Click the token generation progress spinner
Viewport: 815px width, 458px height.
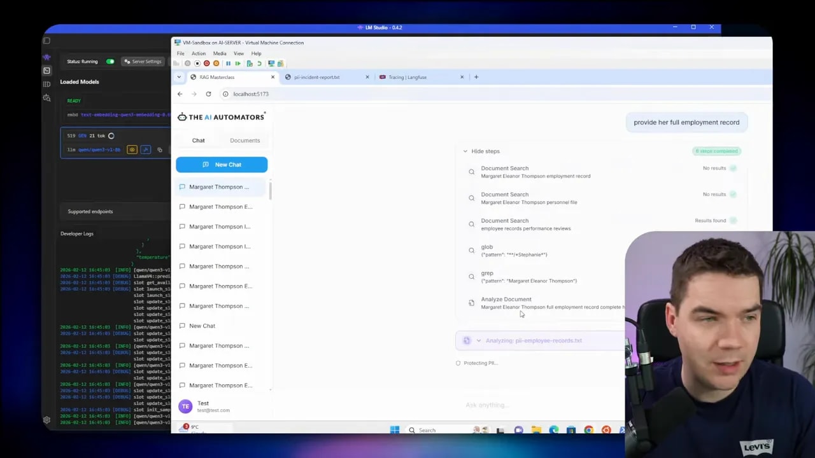[x=110, y=135]
